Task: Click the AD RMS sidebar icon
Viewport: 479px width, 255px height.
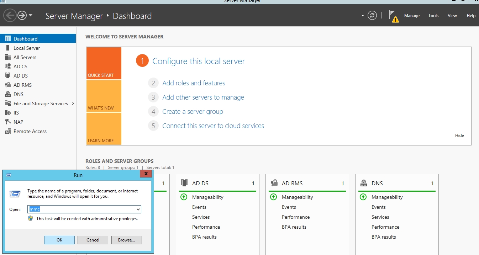Action: [8, 85]
